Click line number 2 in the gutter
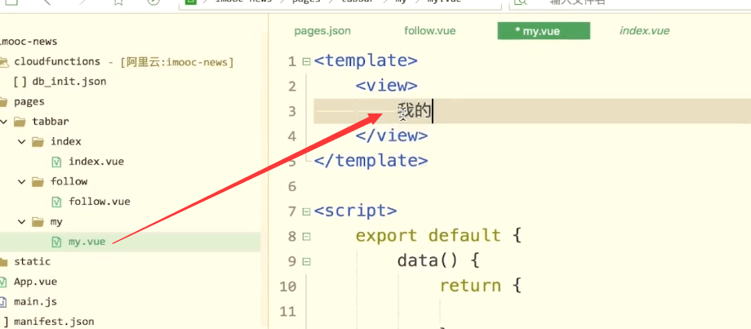Viewport: 751px width, 329px height. (292, 87)
